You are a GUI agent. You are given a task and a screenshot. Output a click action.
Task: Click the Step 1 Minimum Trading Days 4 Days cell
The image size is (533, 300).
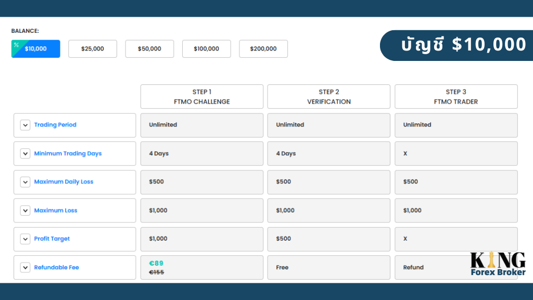pos(202,154)
